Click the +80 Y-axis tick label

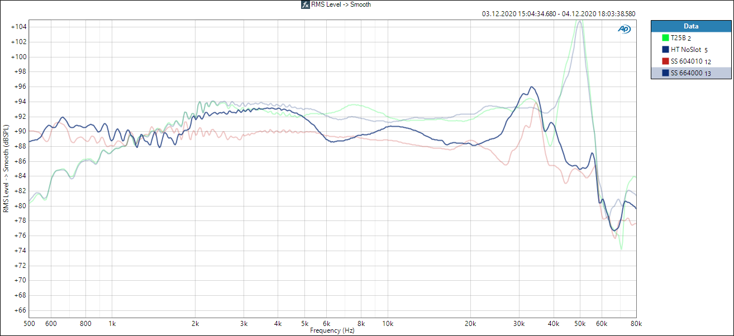click(20, 206)
